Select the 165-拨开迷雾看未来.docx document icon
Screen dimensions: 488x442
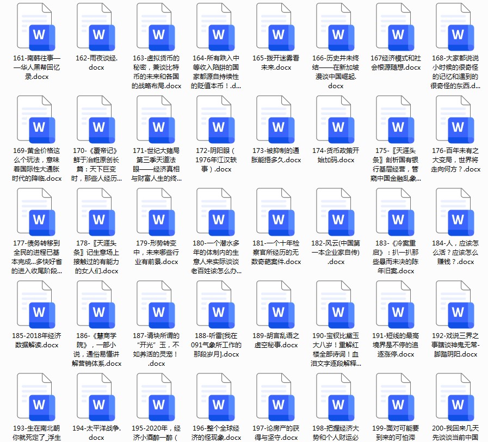(x=275, y=27)
